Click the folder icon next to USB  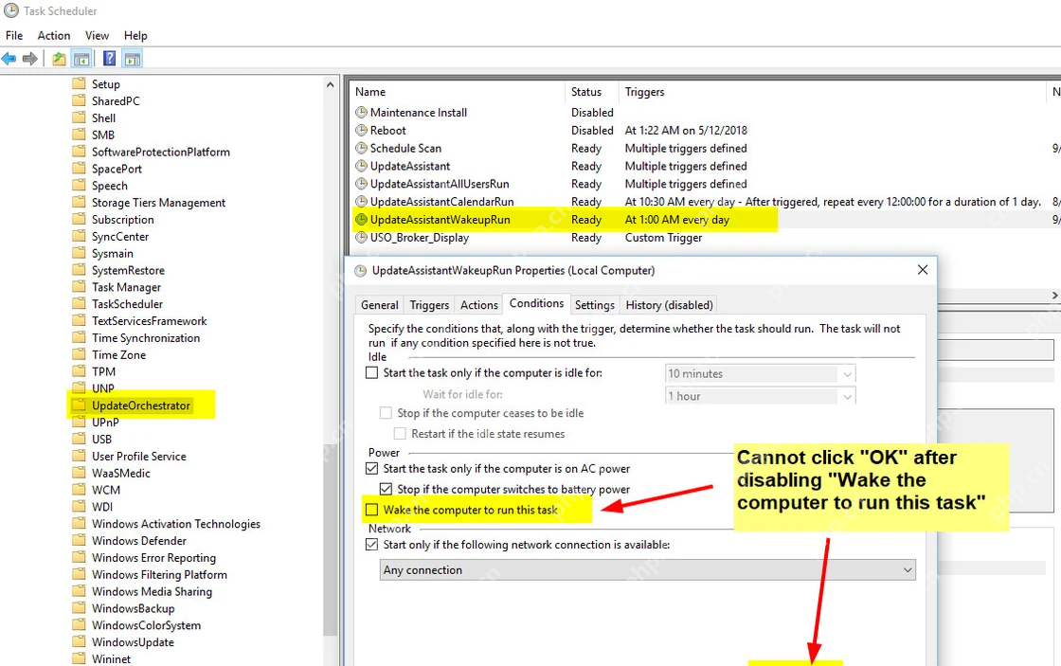click(x=80, y=439)
